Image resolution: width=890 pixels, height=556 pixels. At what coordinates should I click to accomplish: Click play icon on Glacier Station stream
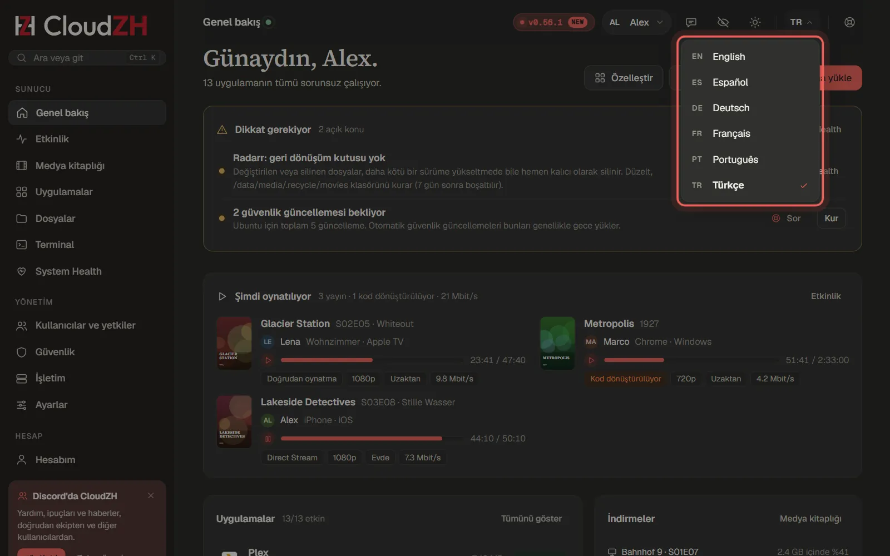pyautogui.click(x=268, y=360)
